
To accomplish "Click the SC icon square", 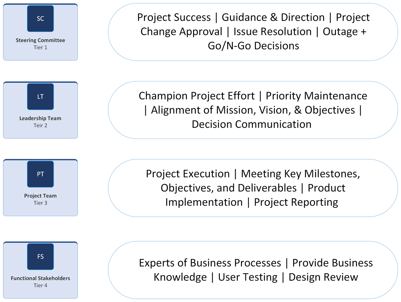I will 40,19.
